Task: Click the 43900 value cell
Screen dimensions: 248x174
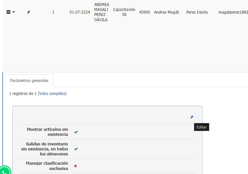Action: click(145, 12)
